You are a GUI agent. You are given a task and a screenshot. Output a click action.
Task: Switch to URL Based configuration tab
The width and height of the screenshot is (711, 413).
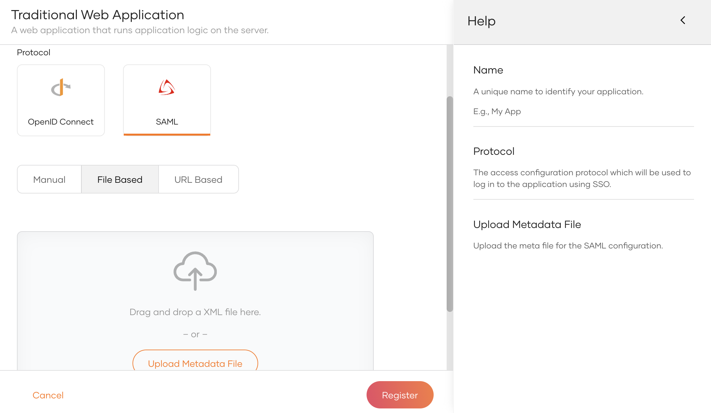click(x=198, y=180)
